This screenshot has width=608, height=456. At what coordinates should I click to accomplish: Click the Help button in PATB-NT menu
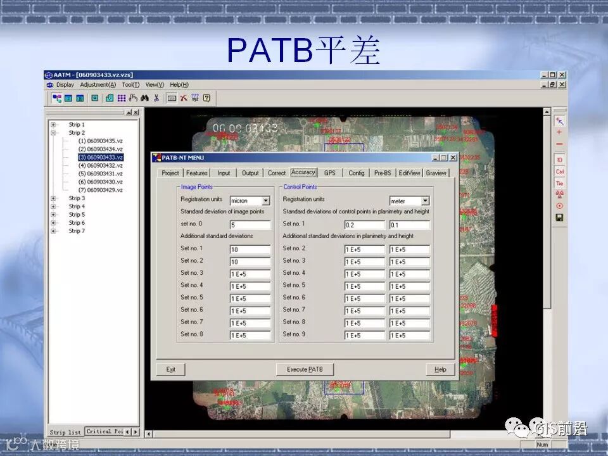(440, 369)
